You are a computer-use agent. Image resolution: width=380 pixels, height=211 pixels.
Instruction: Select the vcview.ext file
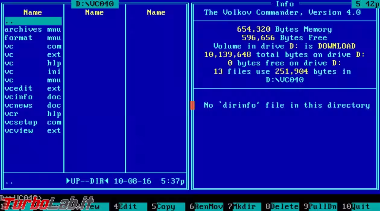coord(33,131)
